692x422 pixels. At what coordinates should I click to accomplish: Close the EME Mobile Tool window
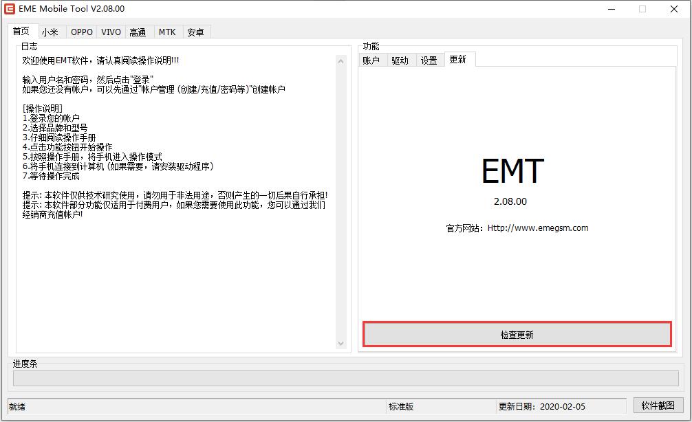tap(674, 9)
